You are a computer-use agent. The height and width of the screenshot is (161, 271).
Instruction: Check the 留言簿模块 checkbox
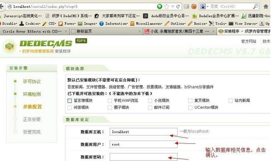[x=70, y=101]
